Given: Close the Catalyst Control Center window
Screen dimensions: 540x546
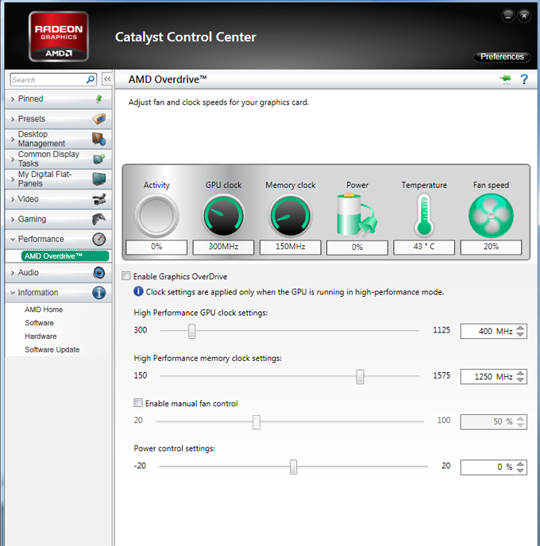Looking at the screenshot, I should pyautogui.click(x=524, y=16).
